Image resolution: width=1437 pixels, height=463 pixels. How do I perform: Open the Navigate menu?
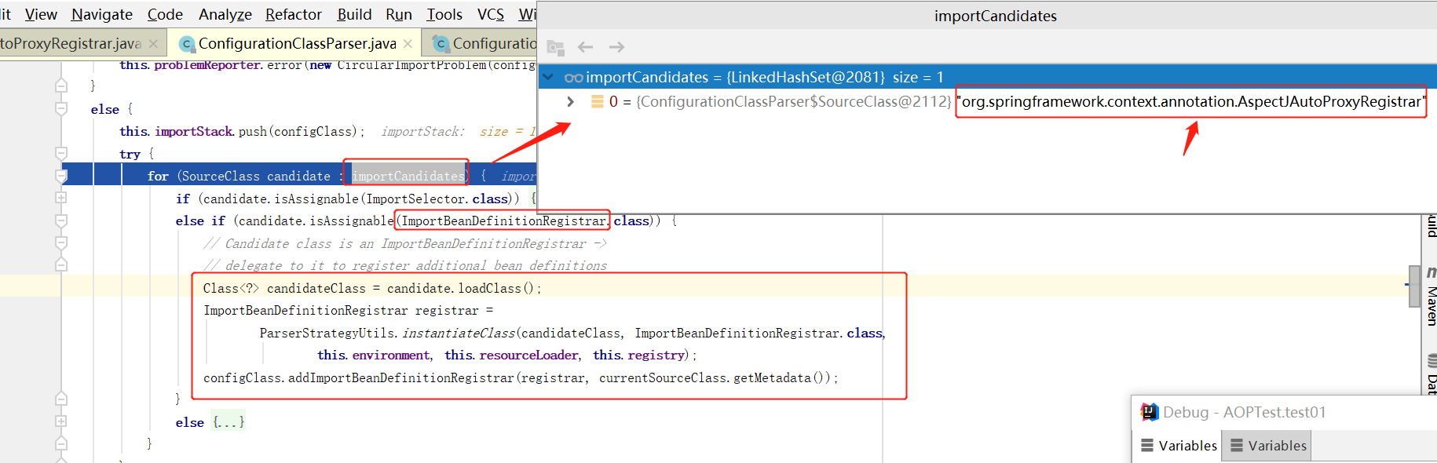click(102, 14)
